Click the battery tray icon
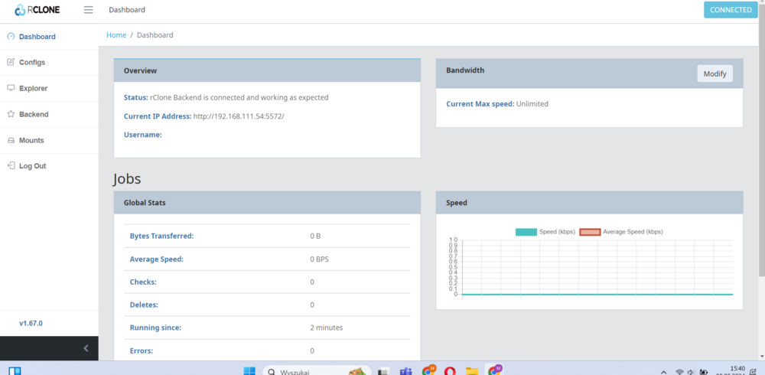 click(704, 372)
